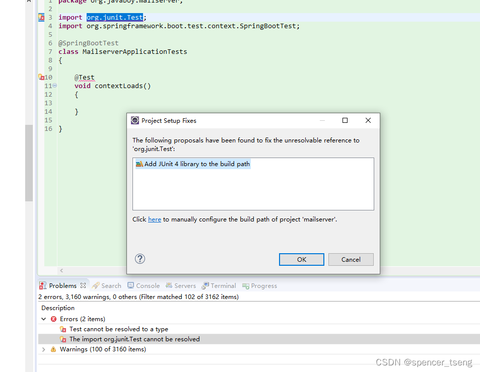Click the error icon beside 'The import org.junit.Test'
The height and width of the screenshot is (372, 480).
pos(63,339)
